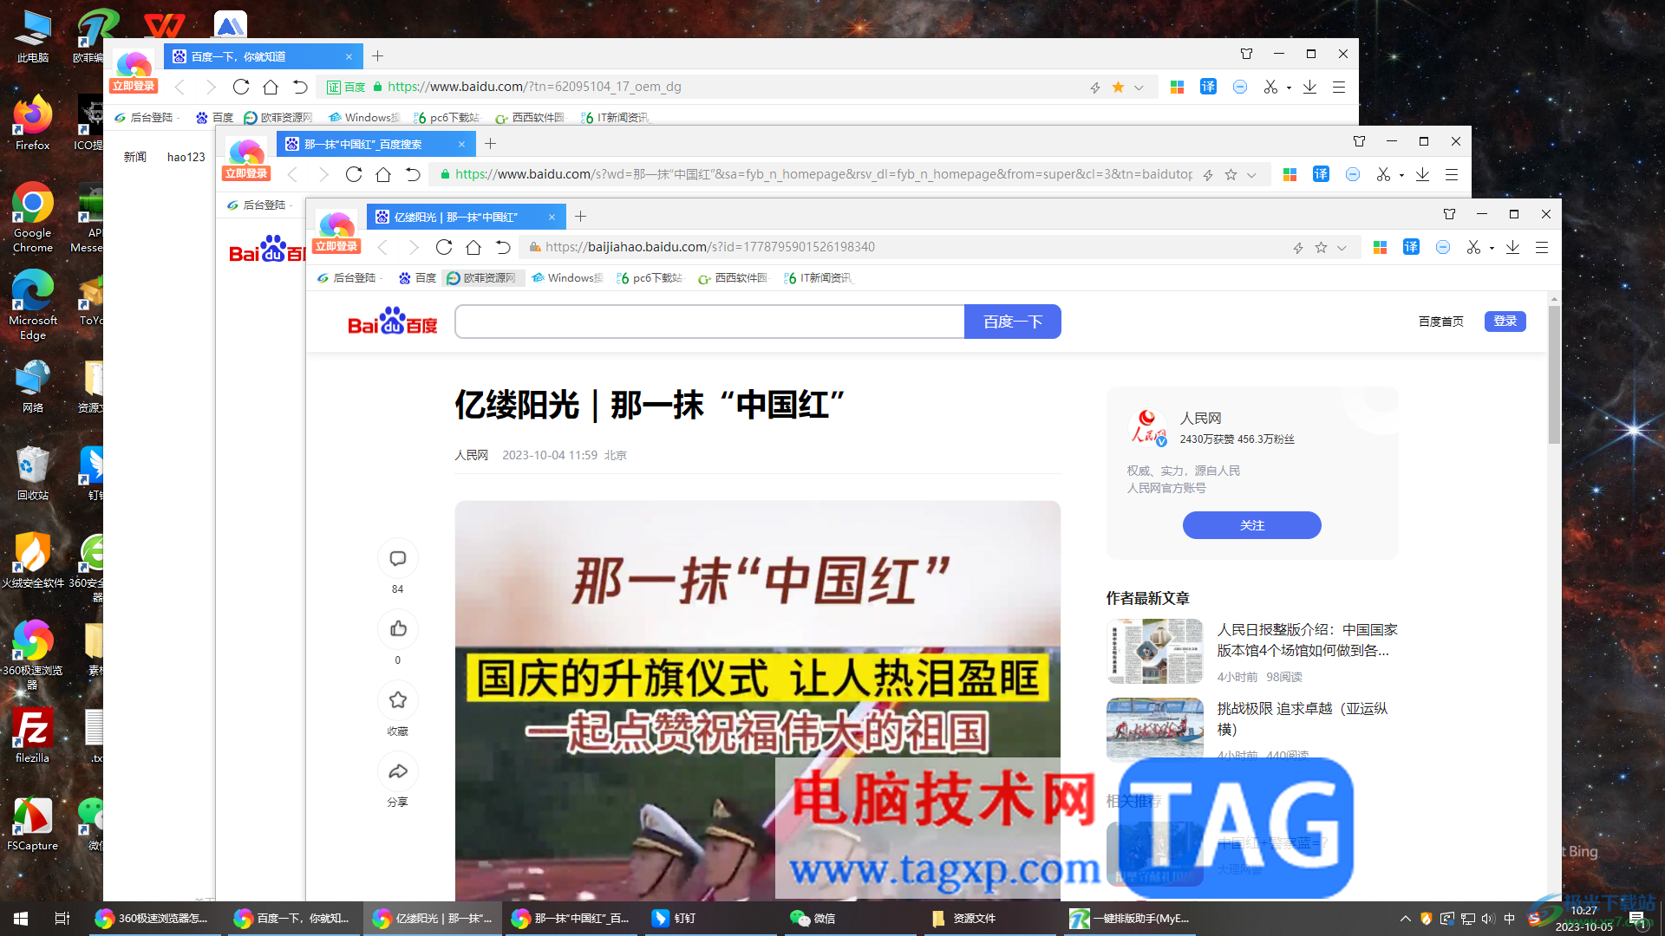The height and width of the screenshot is (936, 1665).
Task: Expand dropdown arrow in baijiahao address bar
Action: (x=1342, y=248)
